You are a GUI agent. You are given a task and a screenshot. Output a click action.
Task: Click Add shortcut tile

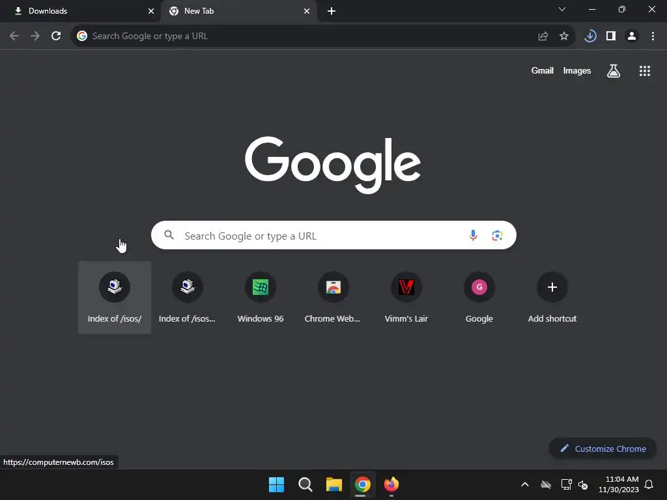pos(552,298)
